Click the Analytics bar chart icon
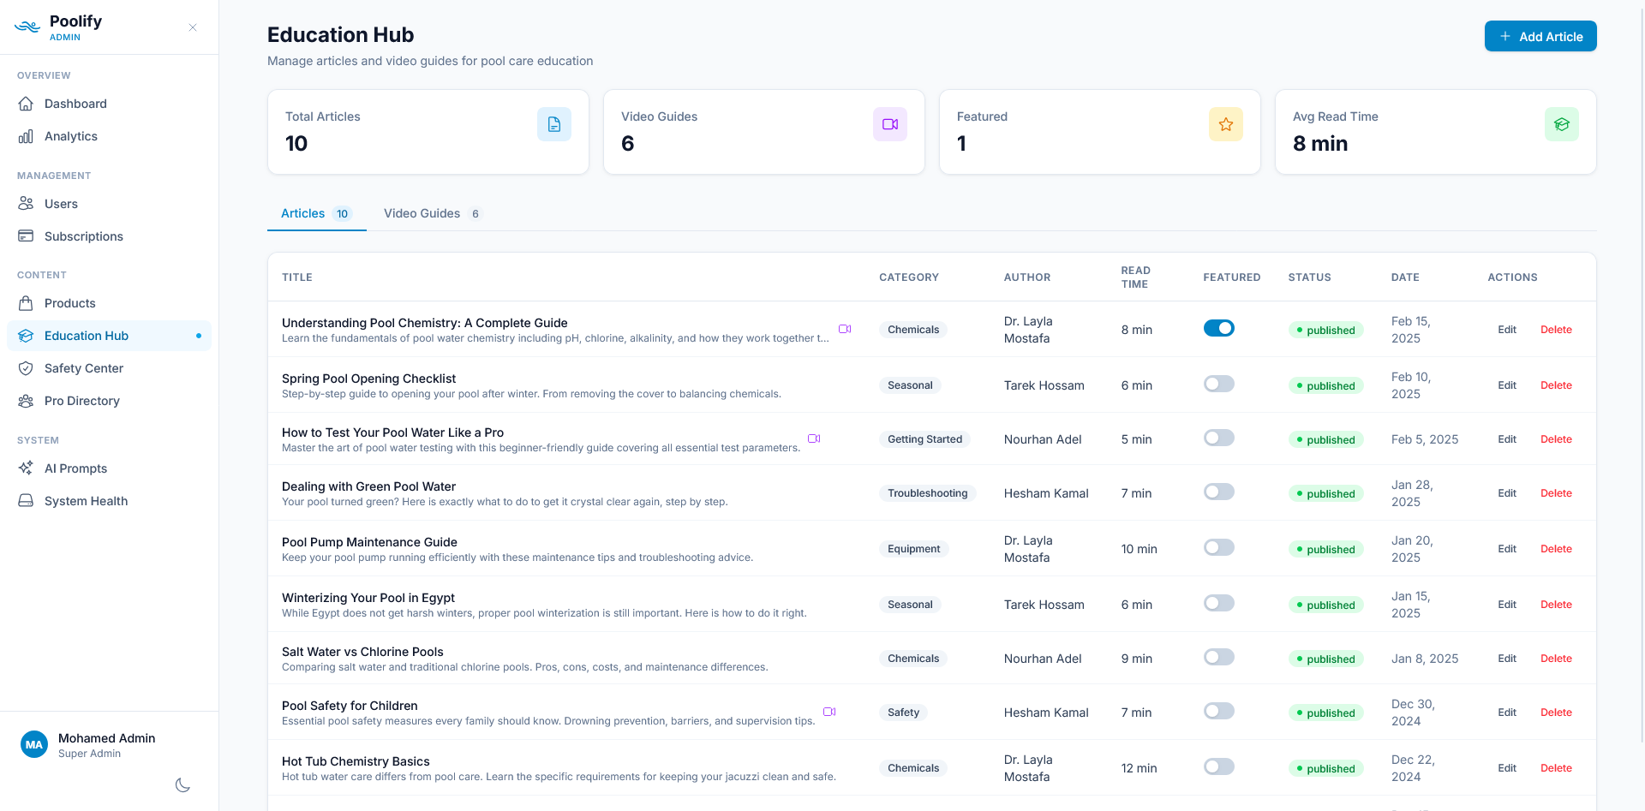1645x811 pixels. click(26, 136)
